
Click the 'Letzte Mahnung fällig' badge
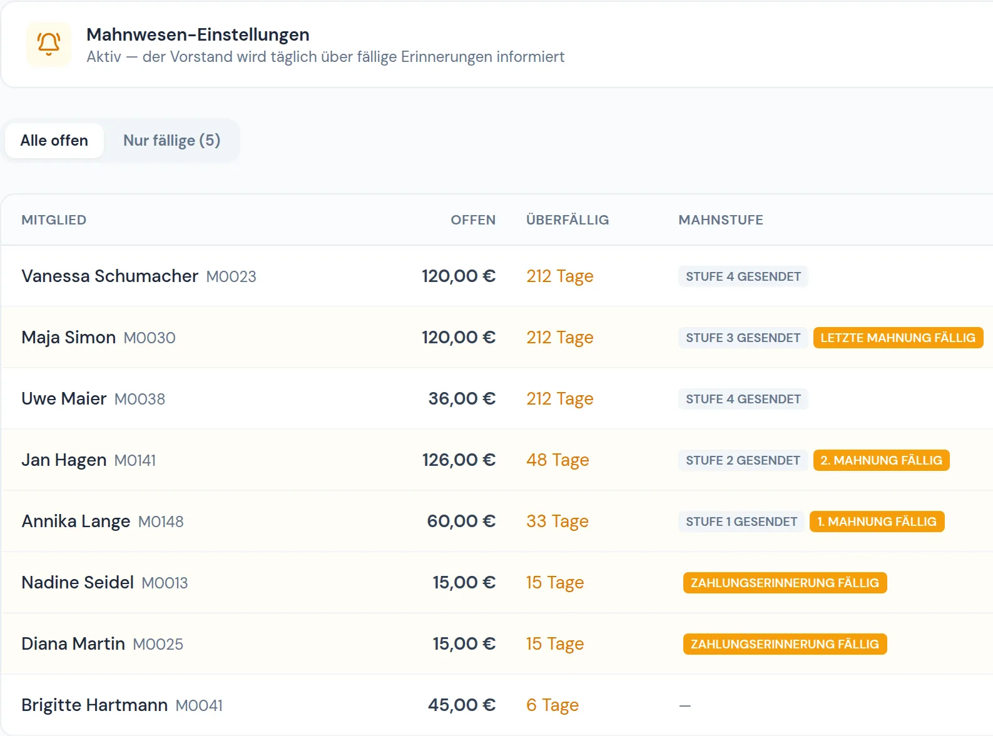[x=898, y=338]
